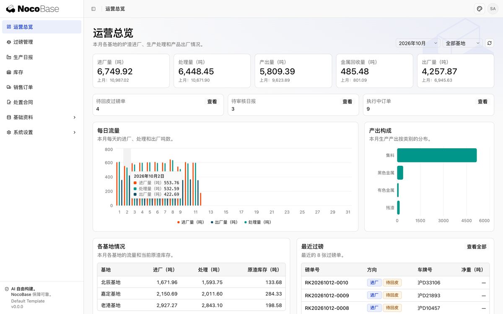
Task: Toggle the 处理量（吨）legend entry
Action: point(257,222)
